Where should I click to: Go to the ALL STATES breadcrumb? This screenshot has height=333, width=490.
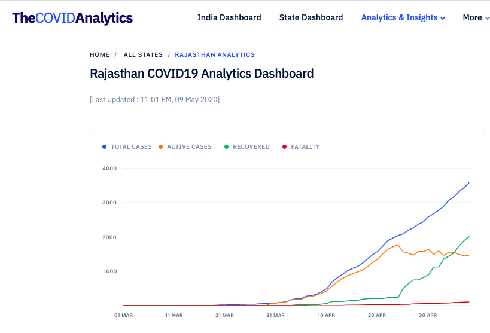click(x=143, y=54)
